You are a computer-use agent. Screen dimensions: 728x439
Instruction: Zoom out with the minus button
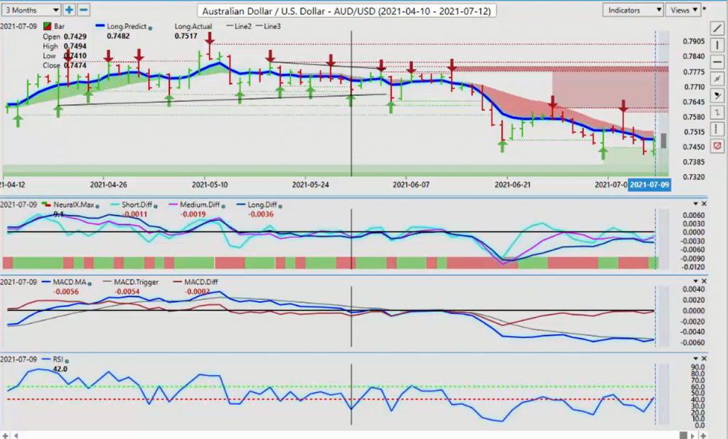(83, 10)
